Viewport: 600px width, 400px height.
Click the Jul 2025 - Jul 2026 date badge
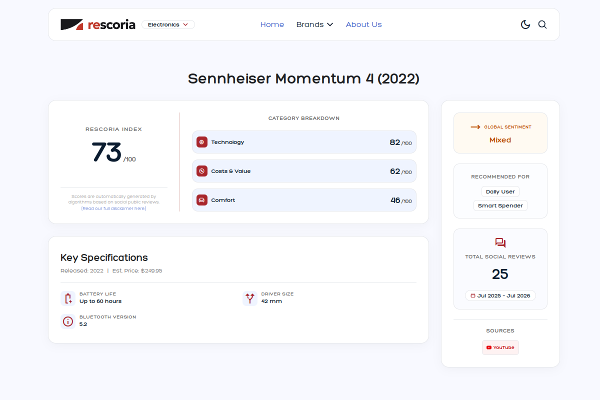point(500,295)
